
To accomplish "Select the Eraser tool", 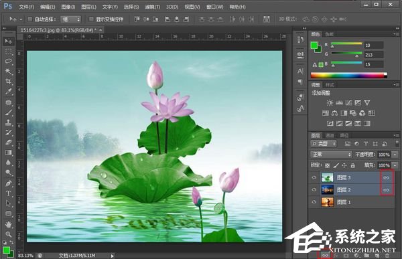I will 9,142.
